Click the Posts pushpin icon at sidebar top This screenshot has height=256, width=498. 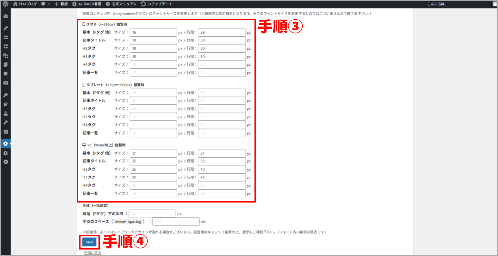[x=6, y=28]
